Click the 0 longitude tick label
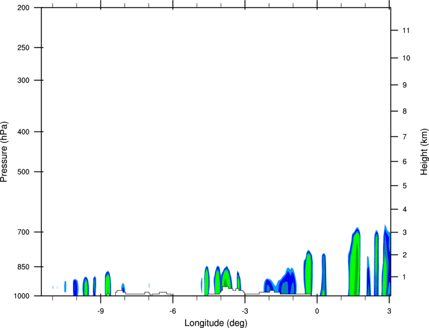 [317, 311]
